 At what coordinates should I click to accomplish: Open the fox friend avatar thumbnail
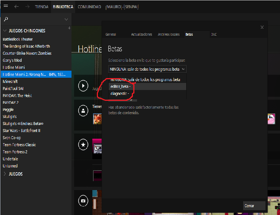click(97, 119)
